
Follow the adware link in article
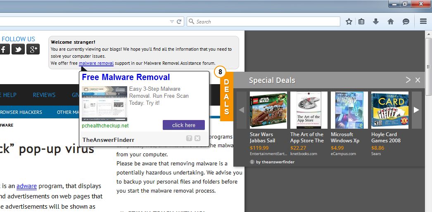click(26, 186)
